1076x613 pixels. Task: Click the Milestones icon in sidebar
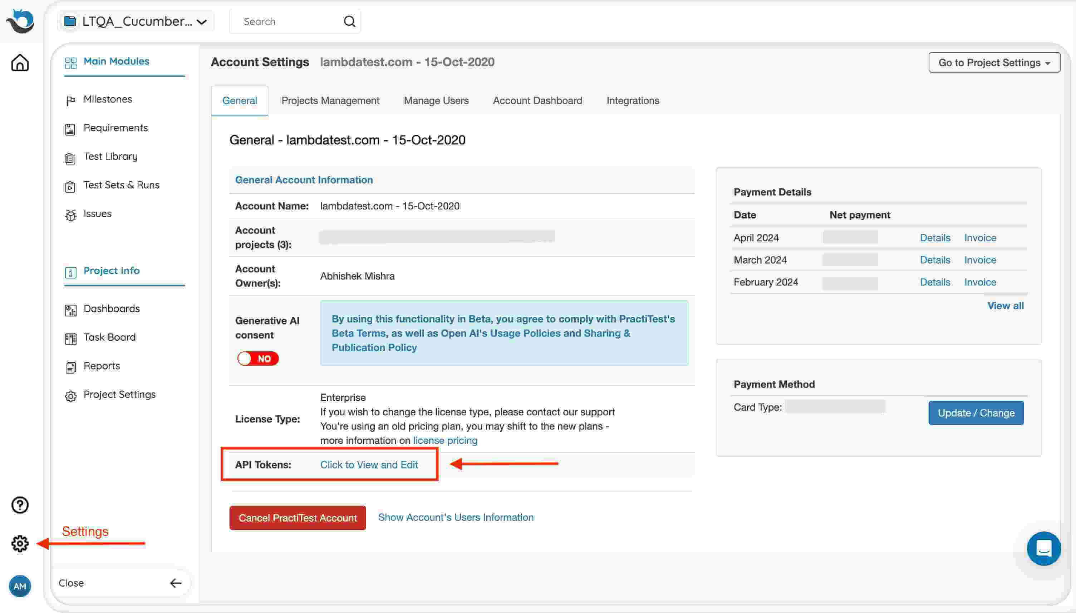tap(70, 99)
